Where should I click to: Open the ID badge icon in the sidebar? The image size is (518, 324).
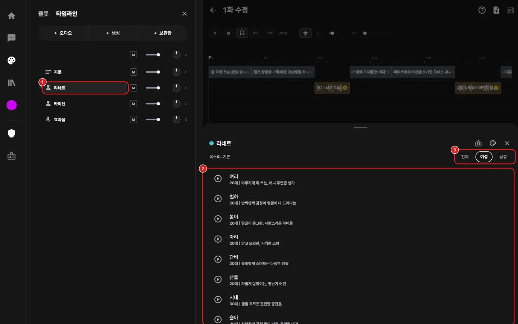[x=12, y=156]
